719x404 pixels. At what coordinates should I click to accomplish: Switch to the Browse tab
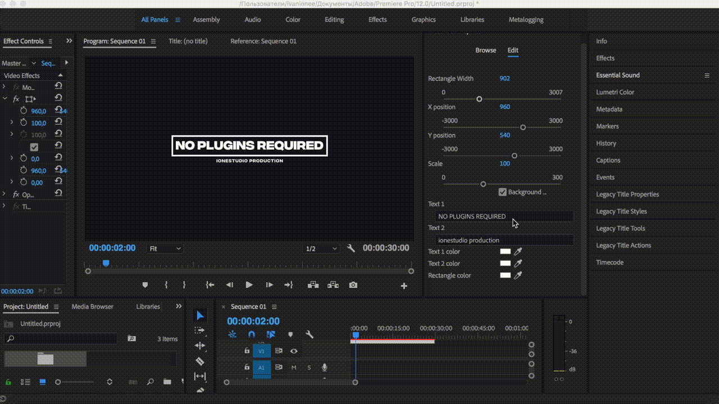(485, 50)
